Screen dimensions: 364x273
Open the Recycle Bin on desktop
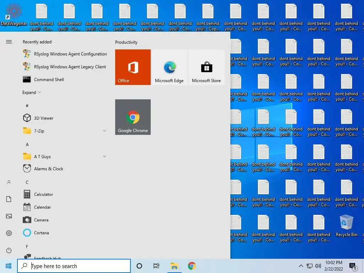click(x=346, y=226)
